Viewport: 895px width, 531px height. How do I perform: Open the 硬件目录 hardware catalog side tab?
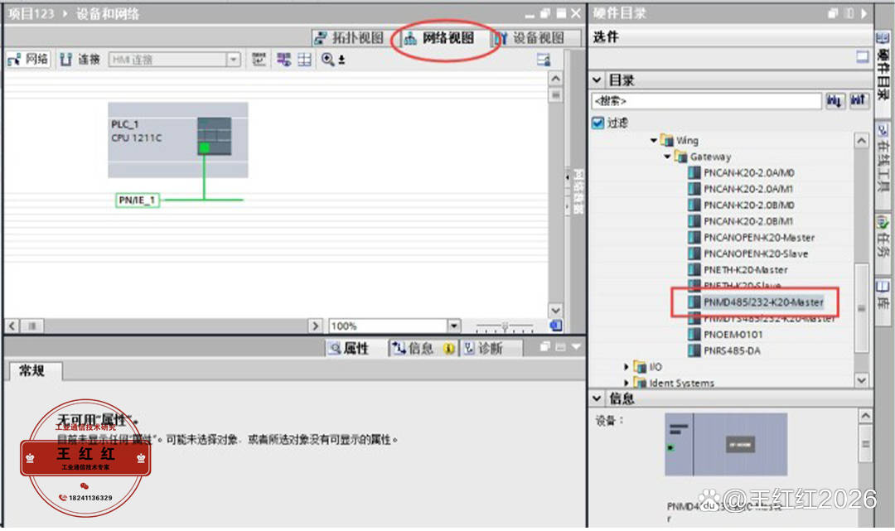(883, 65)
